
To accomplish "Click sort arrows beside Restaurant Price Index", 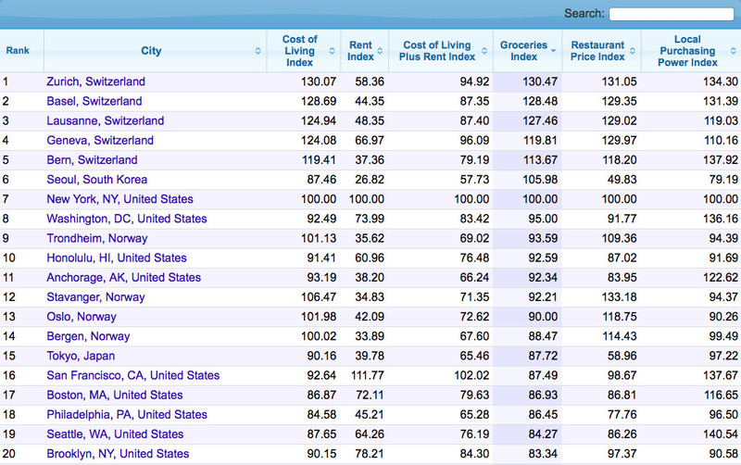I will click(633, 51).
